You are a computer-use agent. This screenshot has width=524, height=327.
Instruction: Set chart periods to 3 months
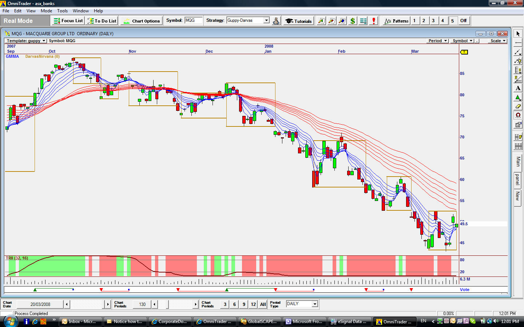click(225, 304)
